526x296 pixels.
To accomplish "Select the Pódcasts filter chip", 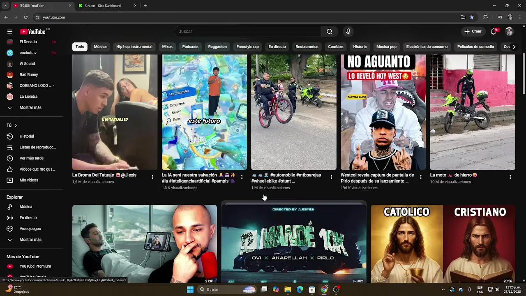I will 190,46.
